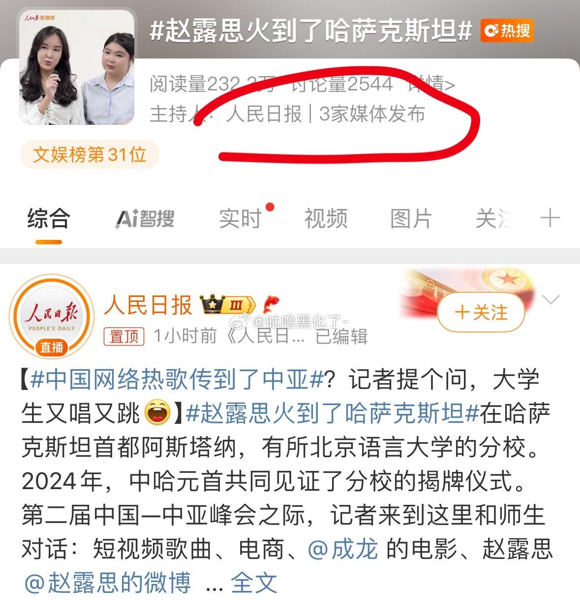
Task: Tap the laughing emoji in the post
Action: (158, 413)
